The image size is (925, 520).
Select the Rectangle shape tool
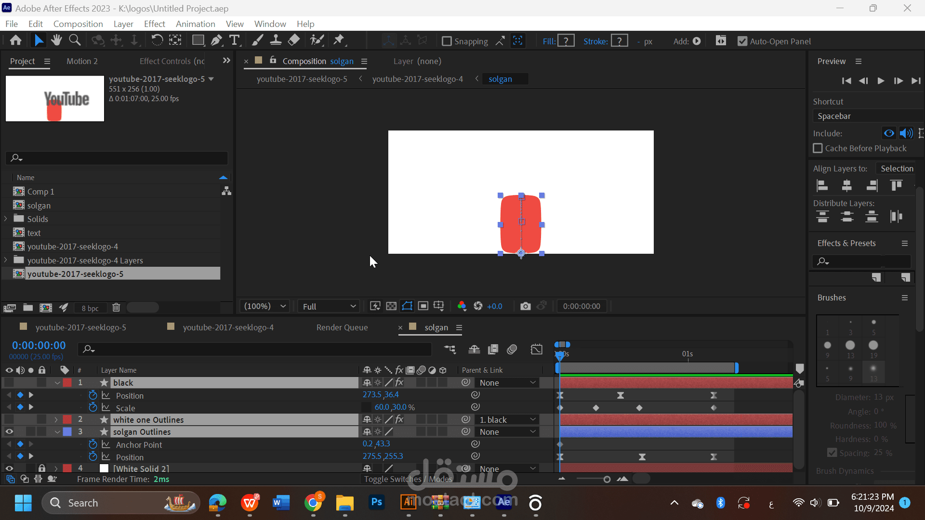pos(198,40)
